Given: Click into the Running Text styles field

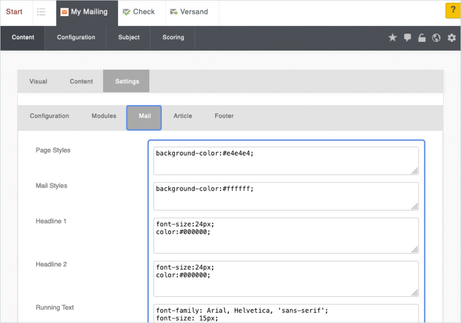Looking at the screenshot, I should 286,314.
